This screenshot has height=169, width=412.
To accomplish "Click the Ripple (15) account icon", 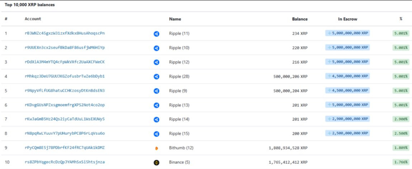I will click(156, 134).
